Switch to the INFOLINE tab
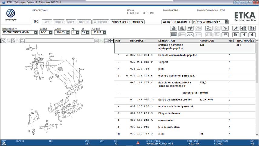The height and width of the screenshot is (146, 259). [x=84, y=22]
